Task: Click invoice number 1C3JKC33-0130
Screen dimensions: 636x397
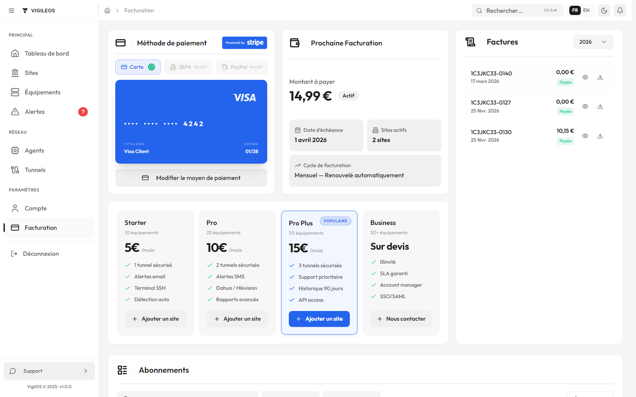Action: click(x=491, y=132)
